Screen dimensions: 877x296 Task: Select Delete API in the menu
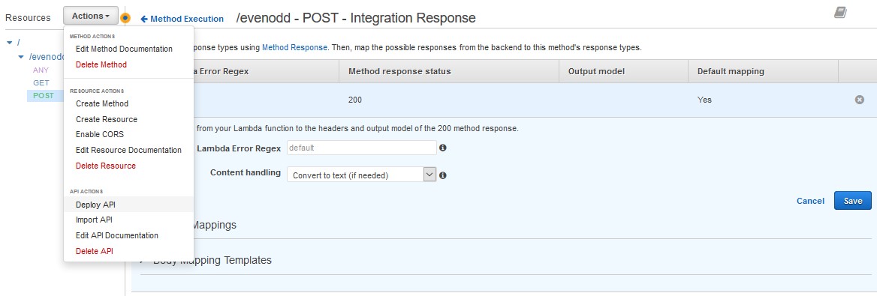(95, 251)
